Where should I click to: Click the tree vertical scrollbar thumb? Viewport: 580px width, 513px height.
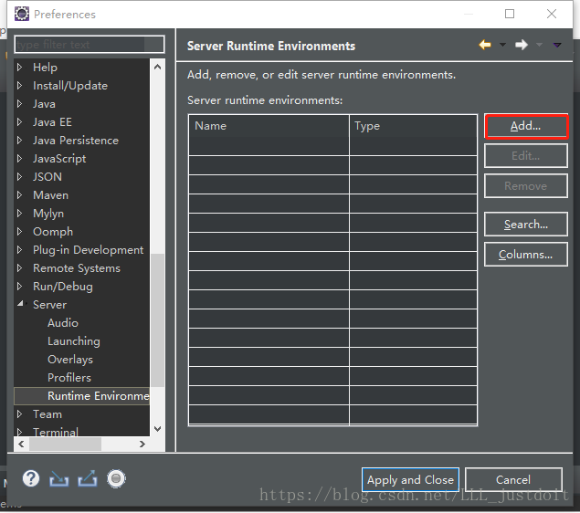click(158, 320)
